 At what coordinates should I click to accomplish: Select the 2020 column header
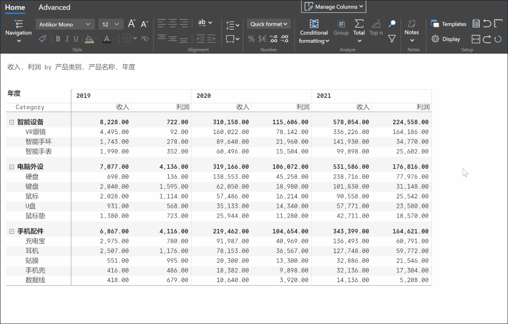pyautogui.click(x=251, y=96)
